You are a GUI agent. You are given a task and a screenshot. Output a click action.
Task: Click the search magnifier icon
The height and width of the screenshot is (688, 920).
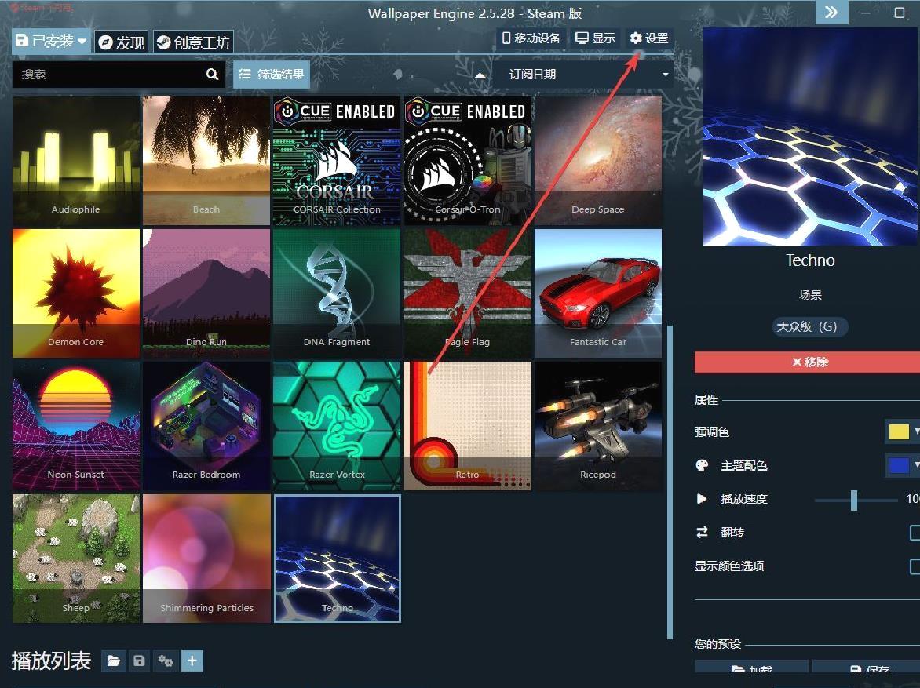[212, 75]
